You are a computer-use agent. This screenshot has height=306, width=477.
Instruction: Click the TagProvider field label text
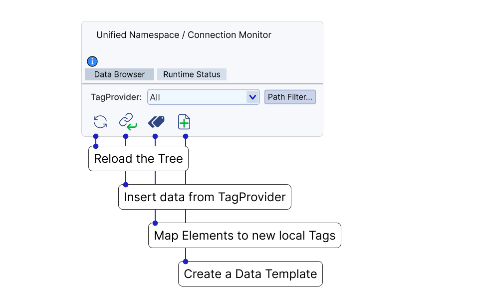116,97
